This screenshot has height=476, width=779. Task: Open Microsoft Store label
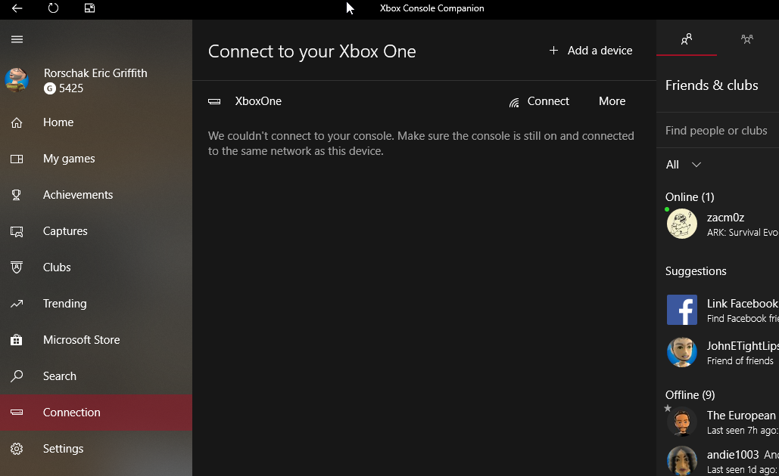point(82,340)
